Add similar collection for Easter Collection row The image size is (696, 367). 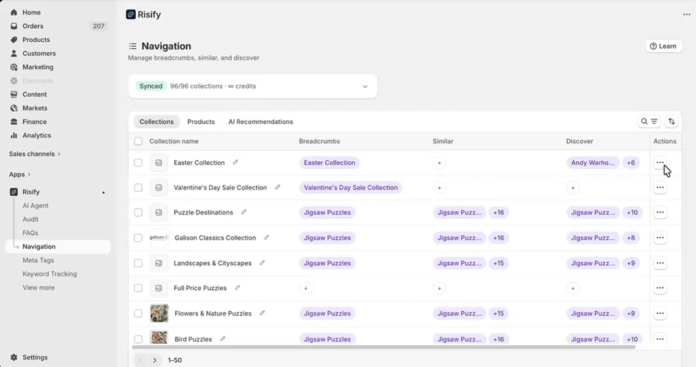(x=440, y=163)
